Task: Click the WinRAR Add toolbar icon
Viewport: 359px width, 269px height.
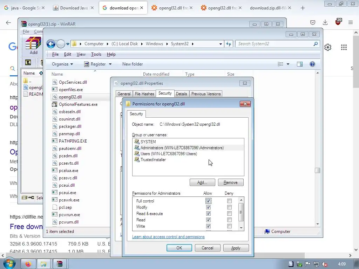Action: pyautogui.click(x=33, y=46)
